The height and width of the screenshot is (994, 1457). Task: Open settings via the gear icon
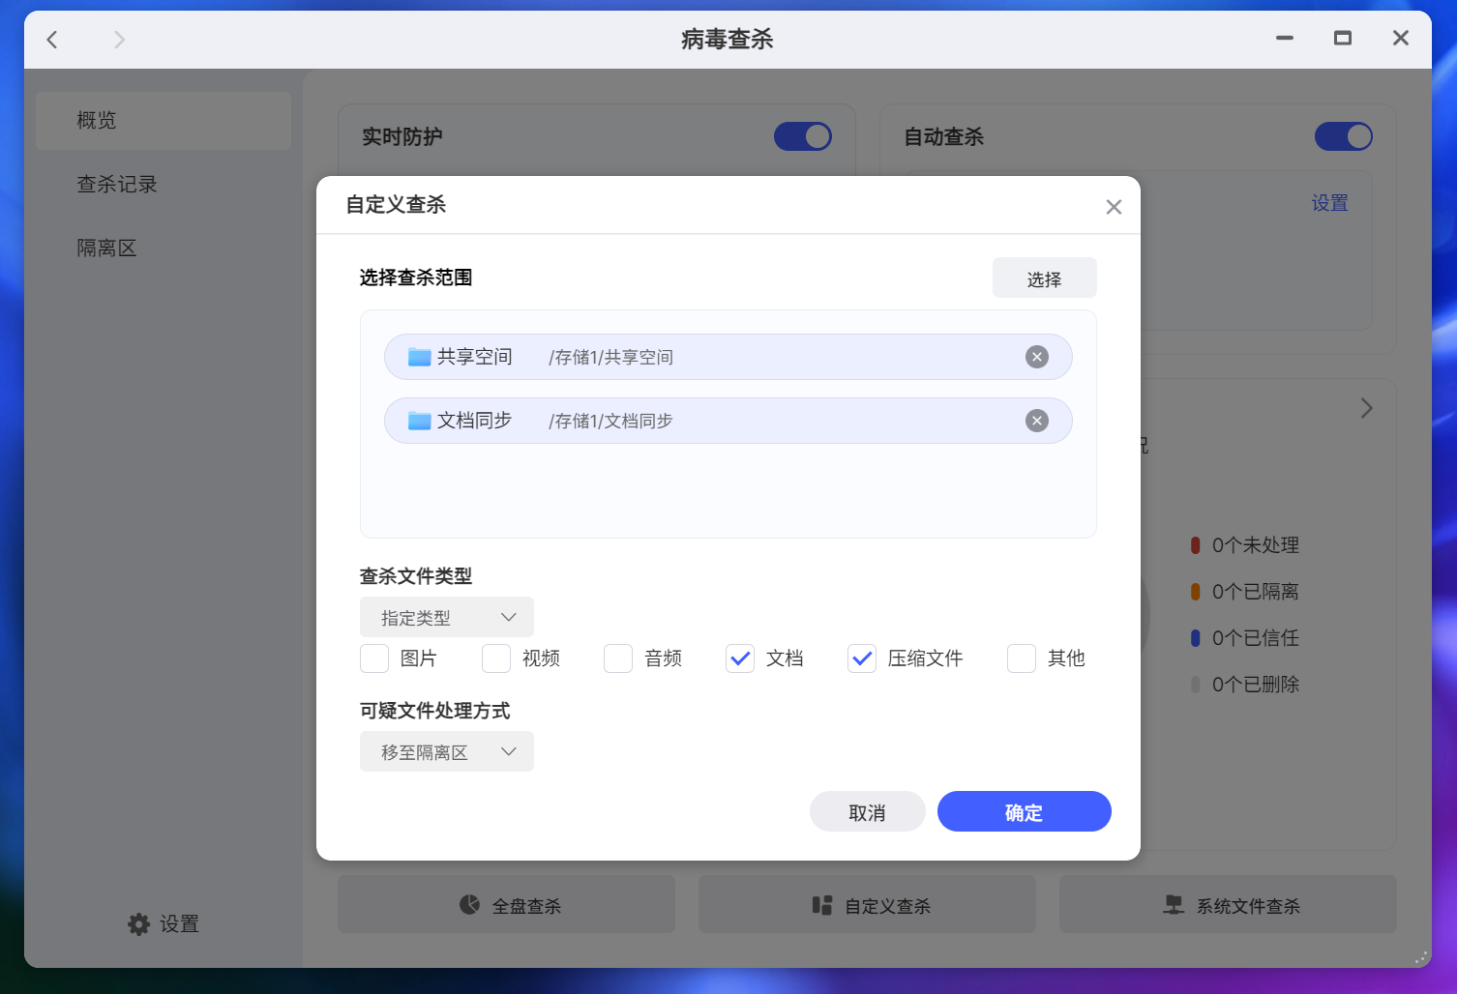pyautogui.click(x=138, y=924)
